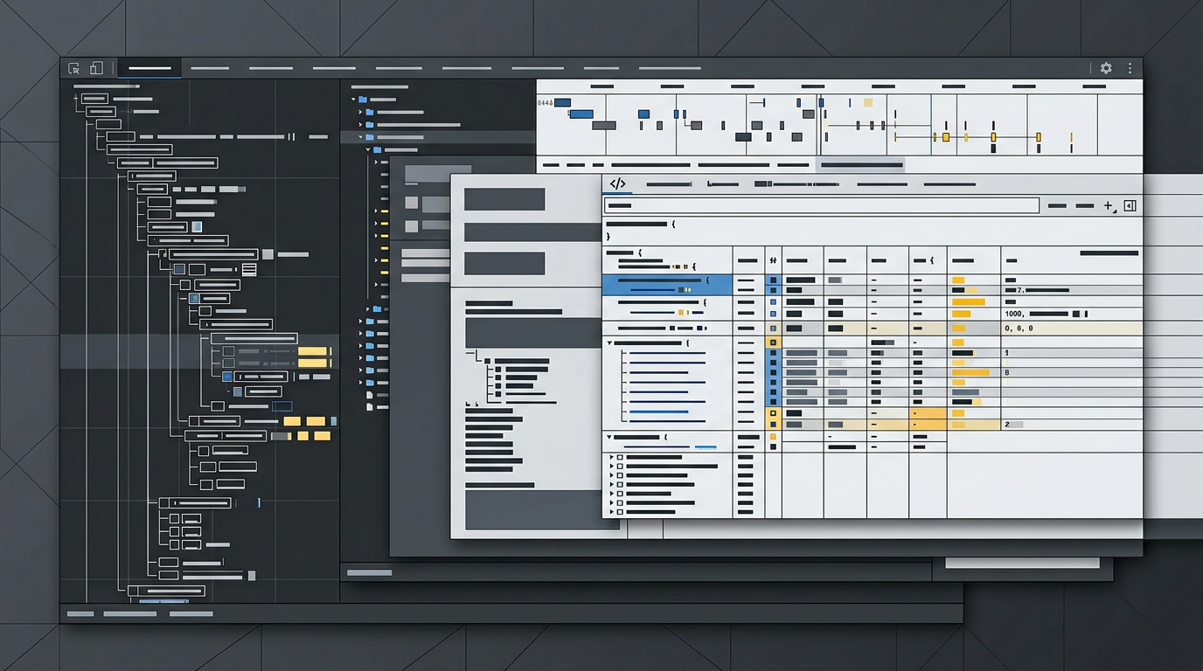
Task: Click the hash column header icon
Action: [773, 260]
